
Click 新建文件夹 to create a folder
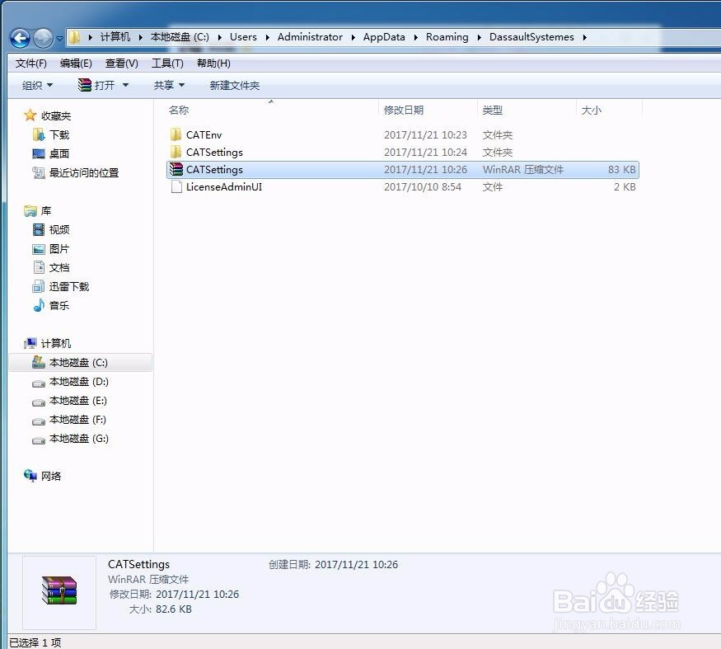click(235, 85)
